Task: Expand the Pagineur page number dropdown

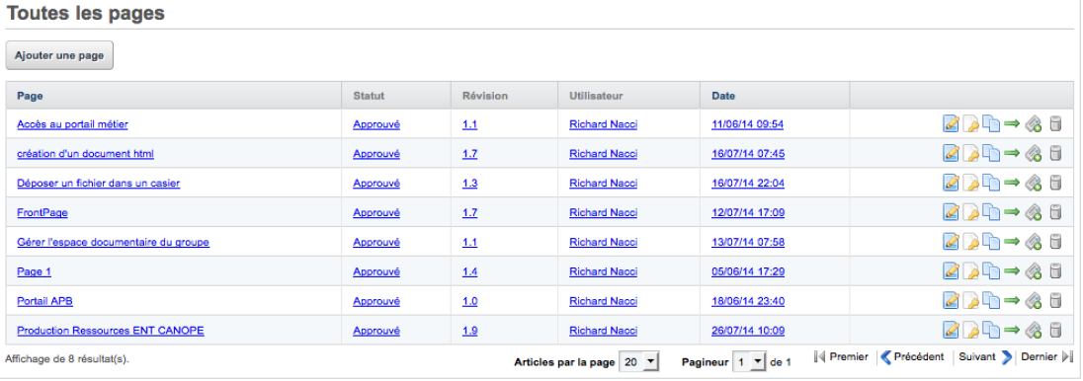Action: 749,361
